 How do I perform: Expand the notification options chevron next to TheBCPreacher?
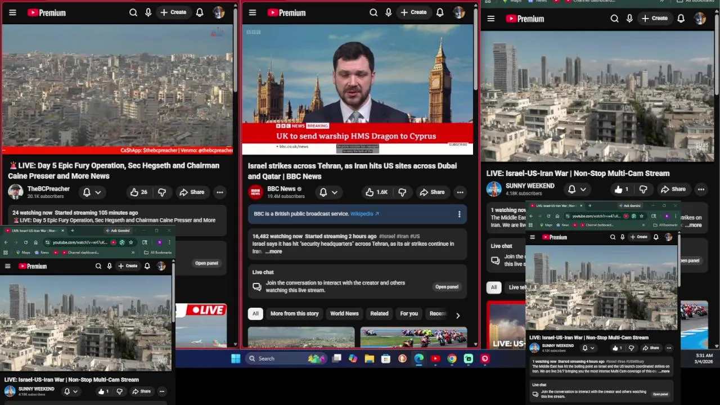click(98, 192)
